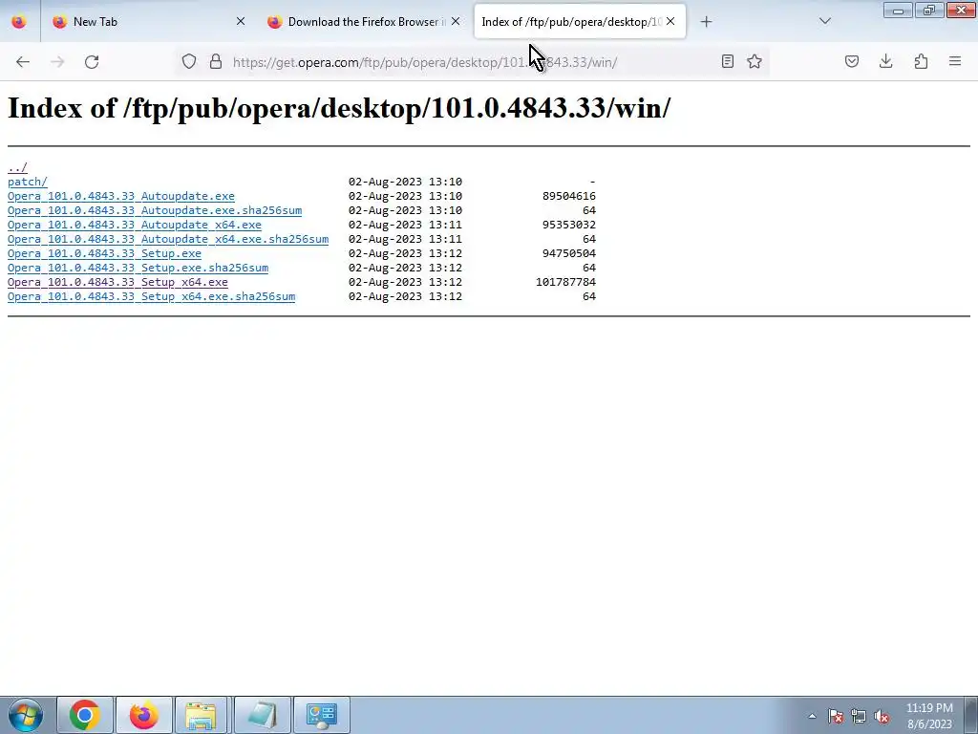Open the clock showing 11:19 PM
The height and width of the screenshot is (734, 978).
[x=929, y=716]
